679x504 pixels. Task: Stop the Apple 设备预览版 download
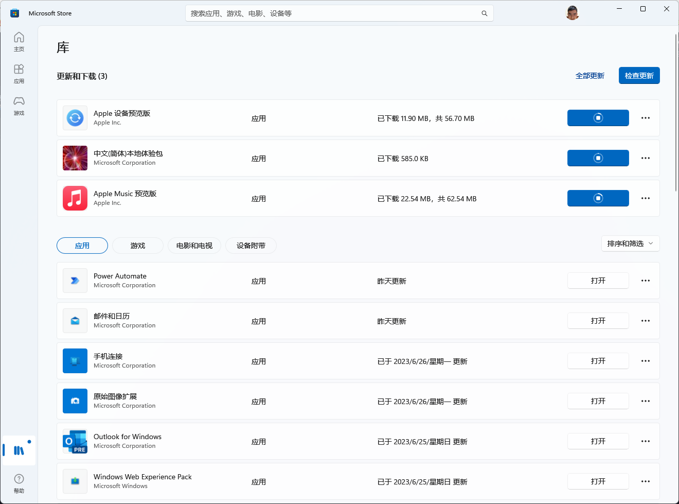(x=598, y=118)
